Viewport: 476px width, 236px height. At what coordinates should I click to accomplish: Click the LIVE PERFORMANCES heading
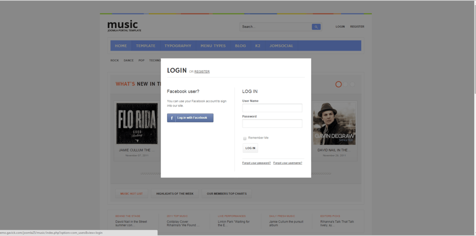coord(232,216)
